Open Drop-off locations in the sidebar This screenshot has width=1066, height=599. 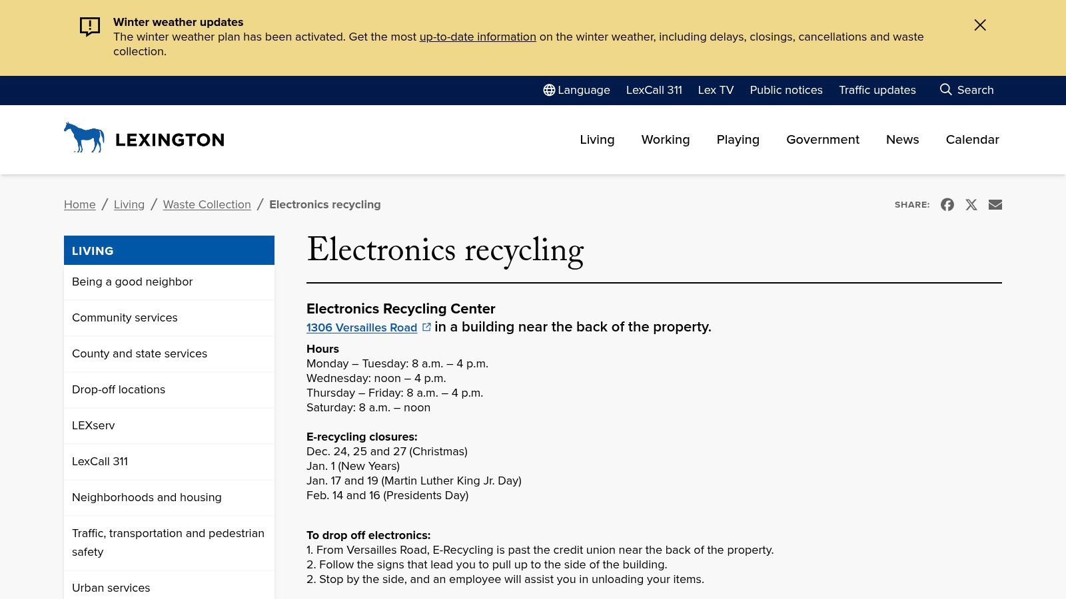coord(119,389)
